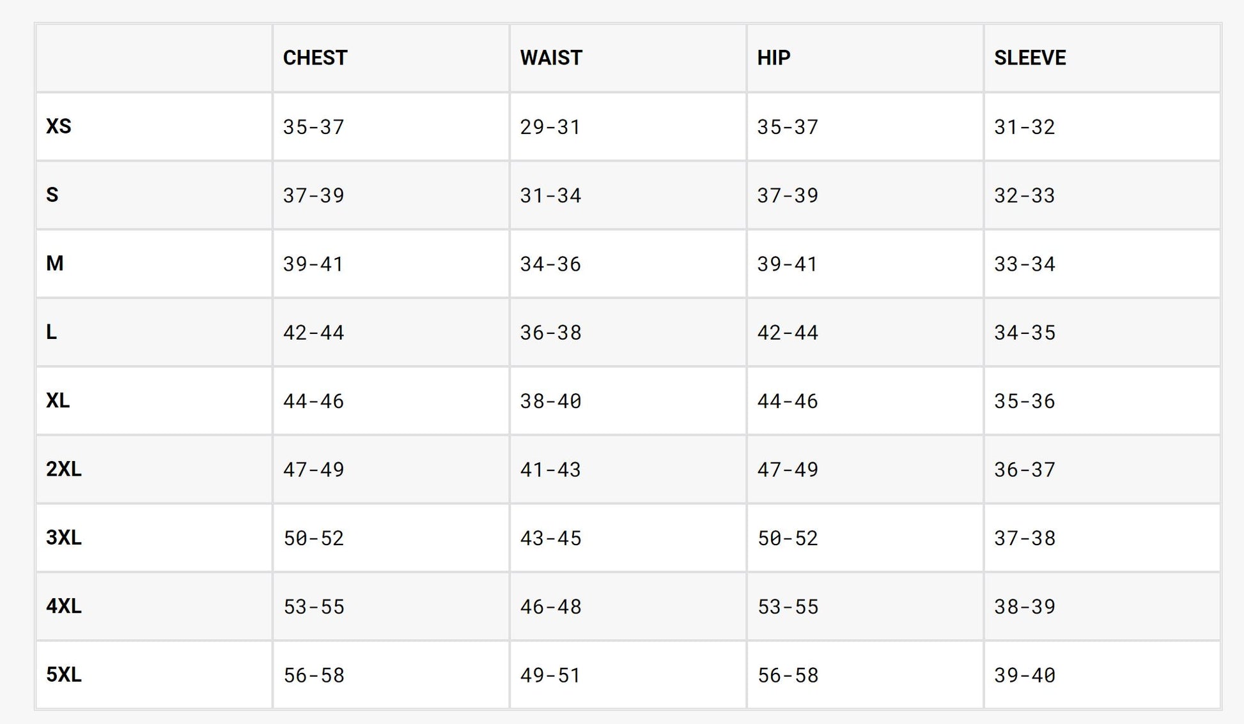Select the S size row label

52,195
